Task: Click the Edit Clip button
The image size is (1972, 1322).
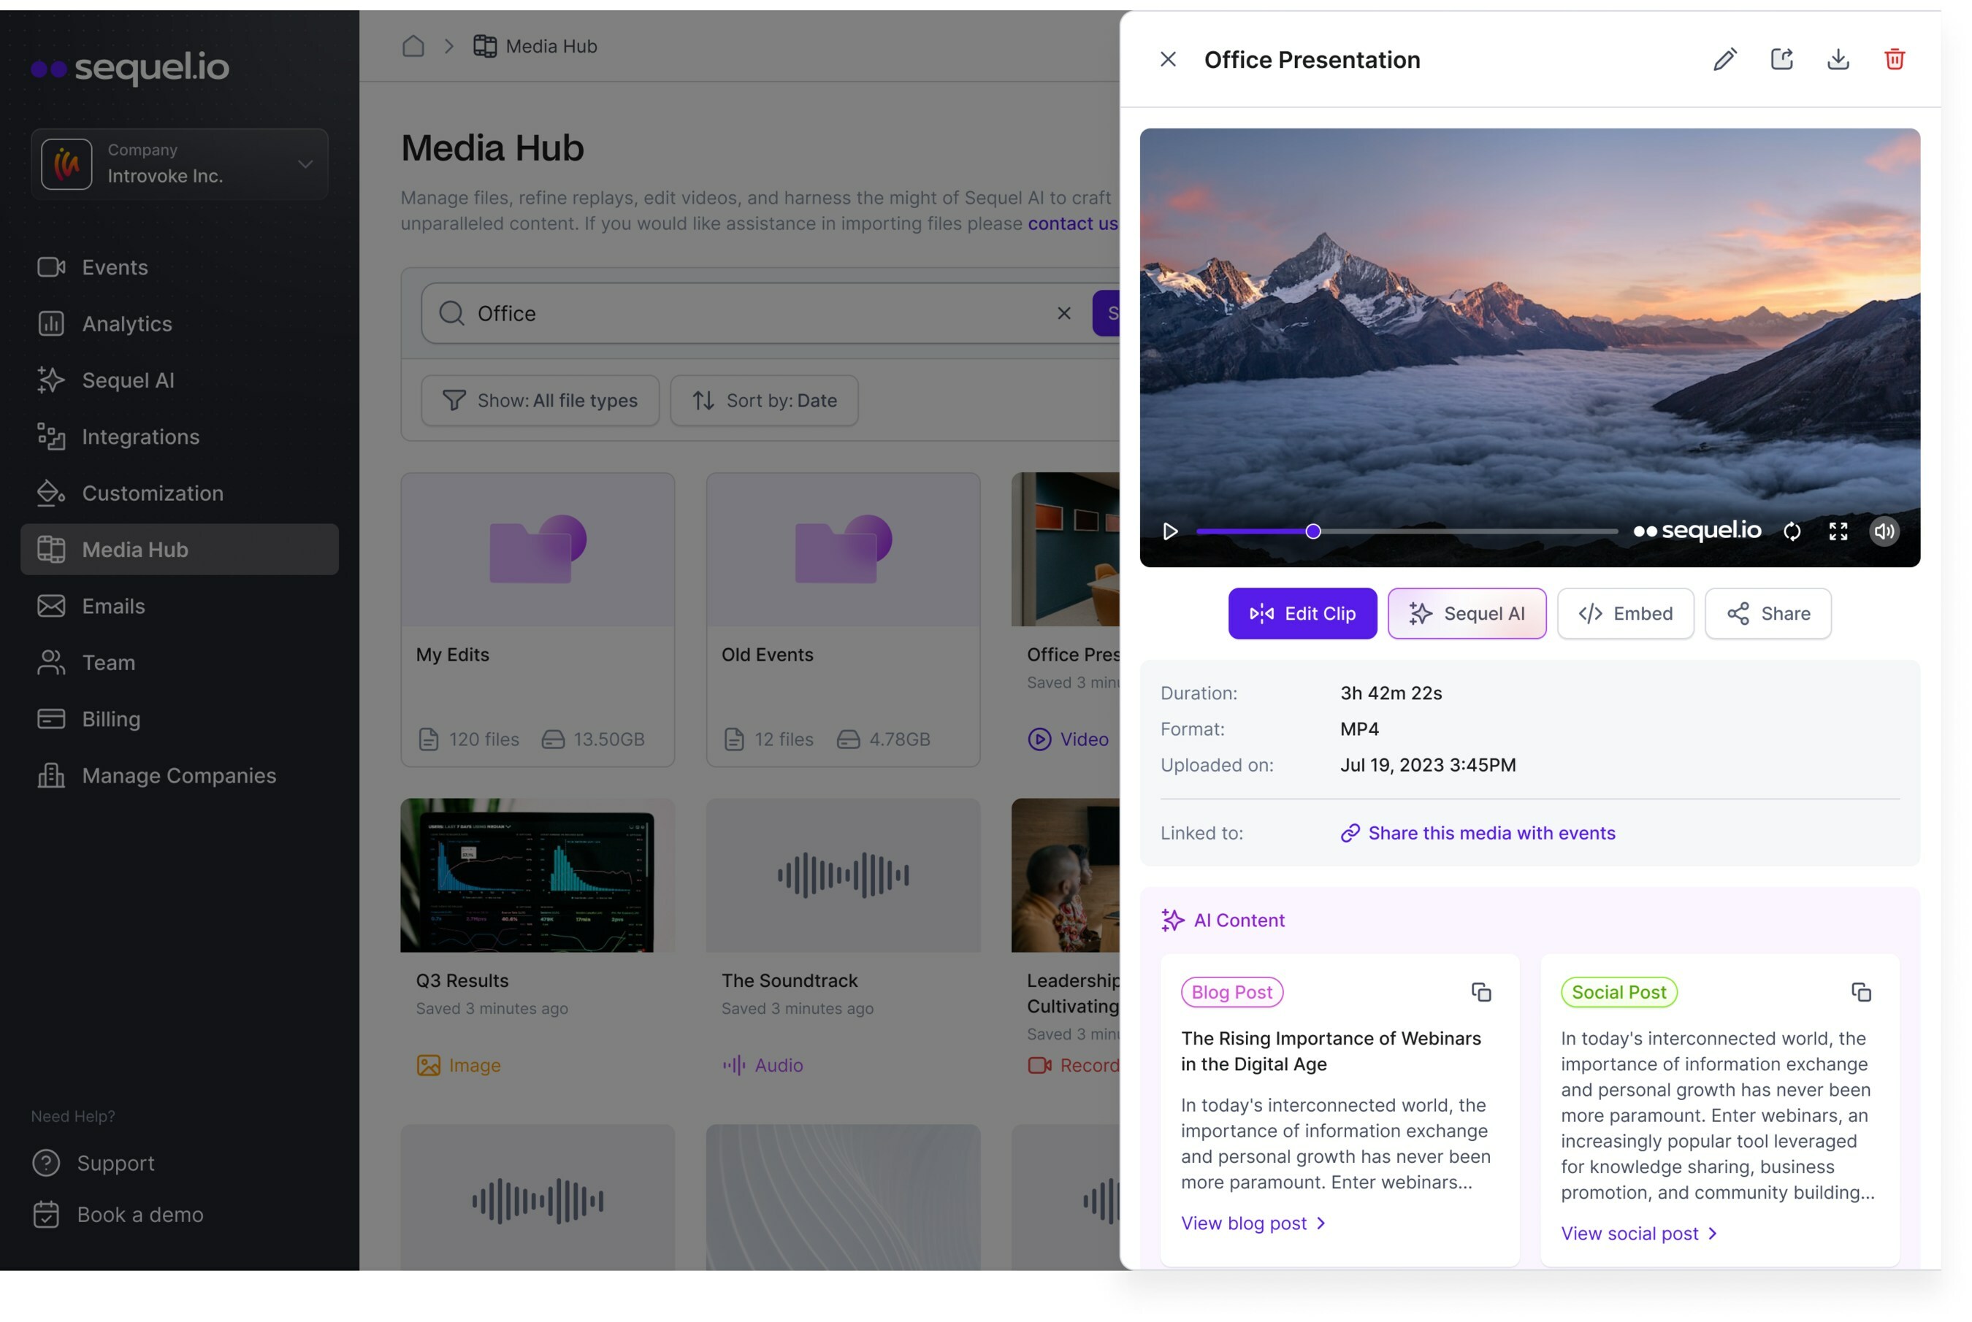Action: point(1302,614)
